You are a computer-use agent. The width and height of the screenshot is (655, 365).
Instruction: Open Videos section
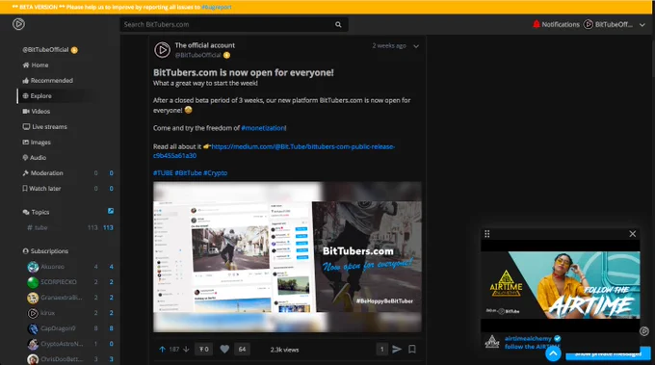point(37,112)
